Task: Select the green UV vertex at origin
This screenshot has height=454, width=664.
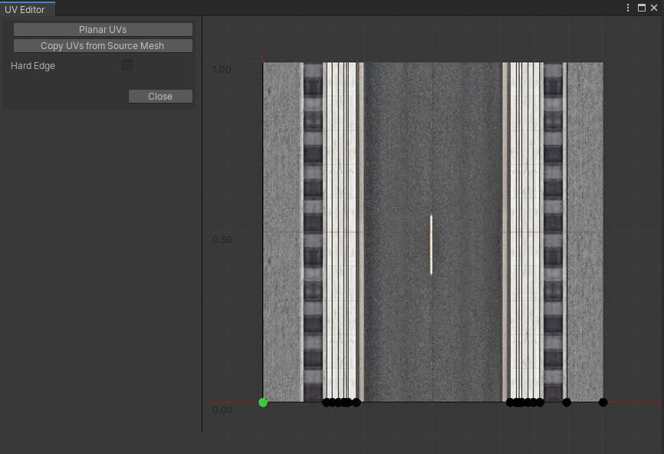Action: [x=263, y=403]
